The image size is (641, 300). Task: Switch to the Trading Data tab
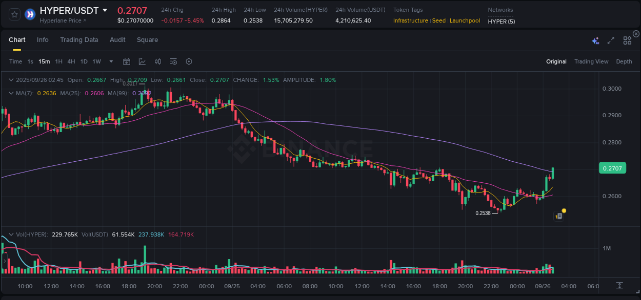[x=79, y=39]
